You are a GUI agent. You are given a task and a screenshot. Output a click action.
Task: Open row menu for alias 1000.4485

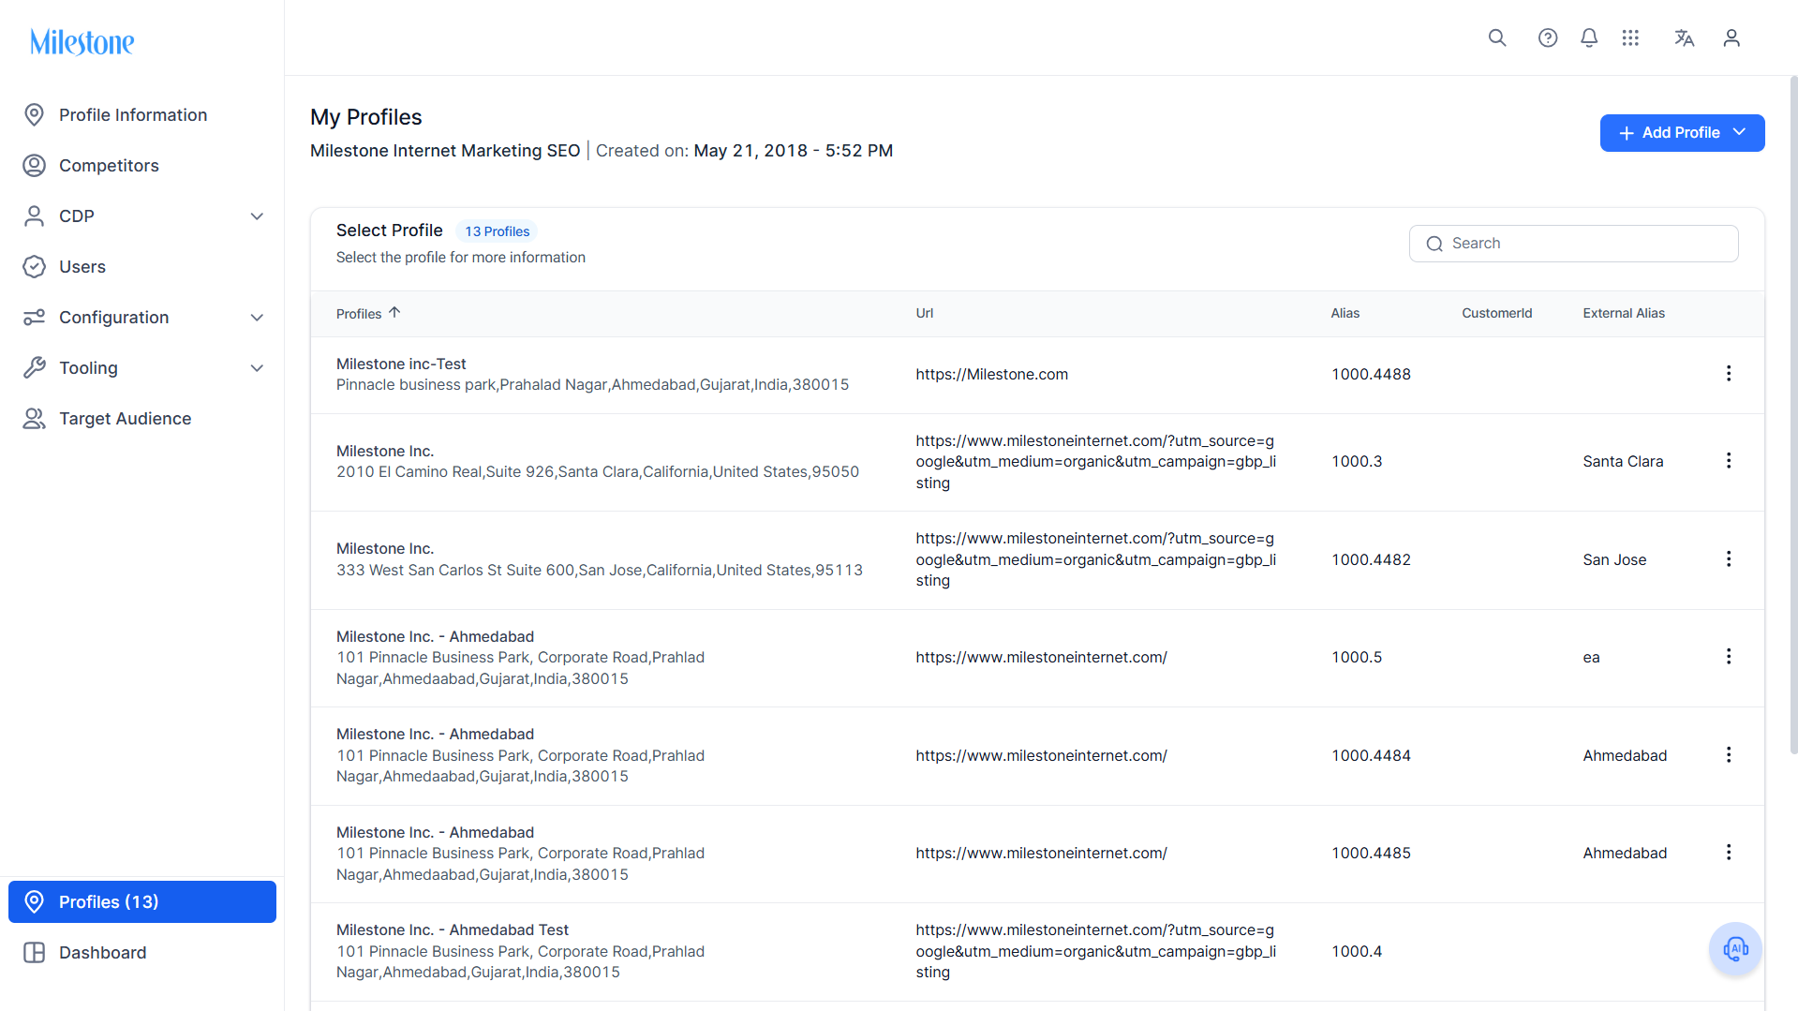1729,853
